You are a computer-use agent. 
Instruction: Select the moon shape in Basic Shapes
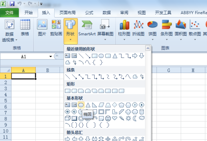pos(135,118)
